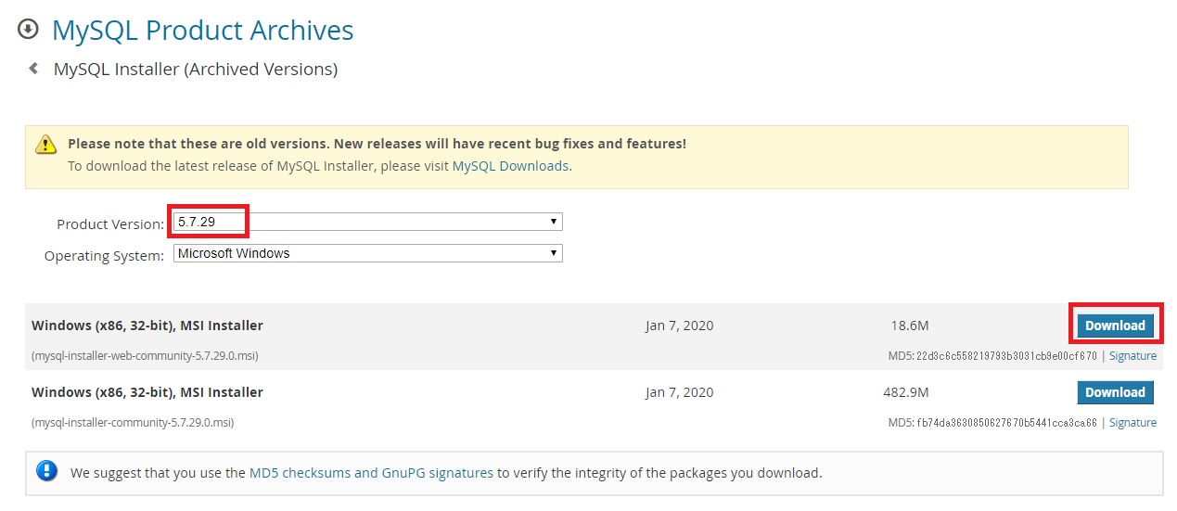The width and height of the screenshot is (1177, 511).
Task: Click the blue info icon near MD5 suggestion
Action: 46,471
